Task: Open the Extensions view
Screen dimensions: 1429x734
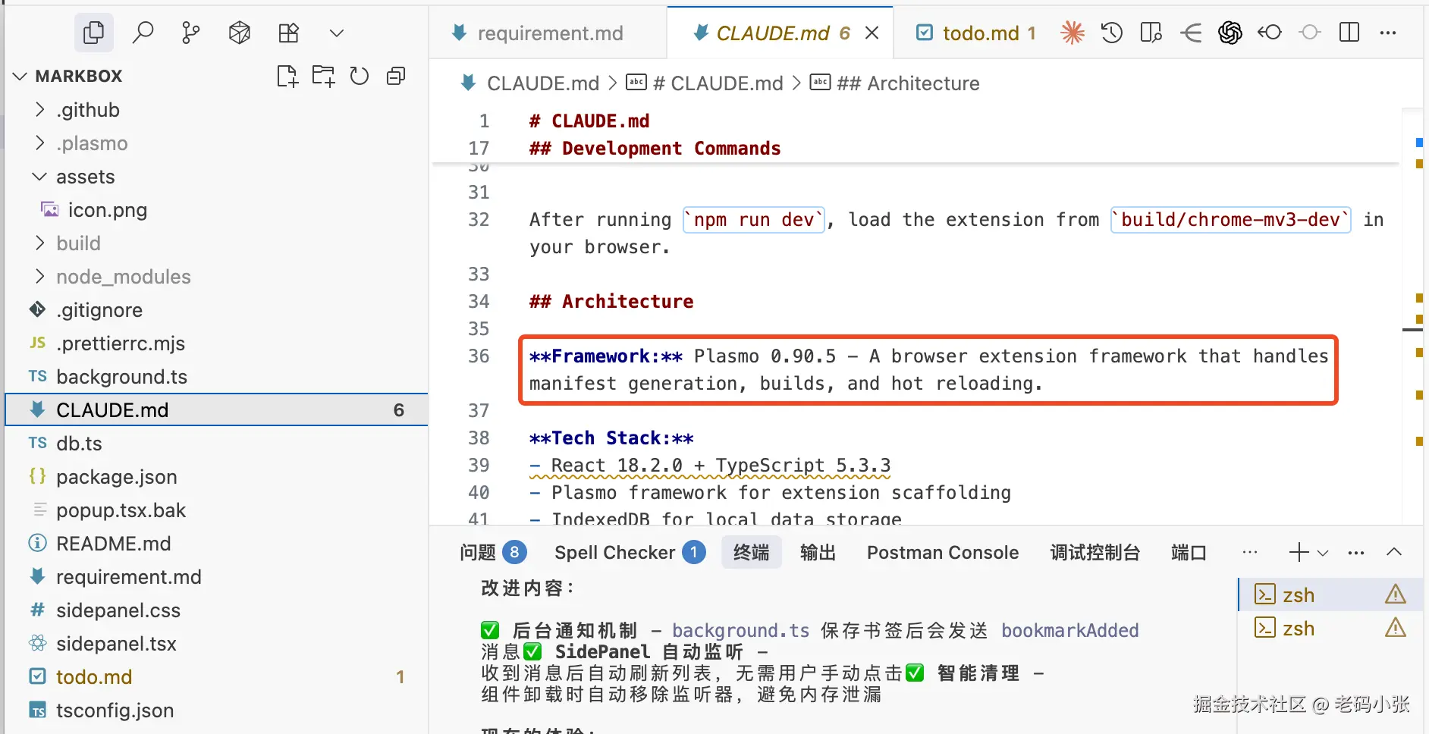Action: click(x=288, y=33)
